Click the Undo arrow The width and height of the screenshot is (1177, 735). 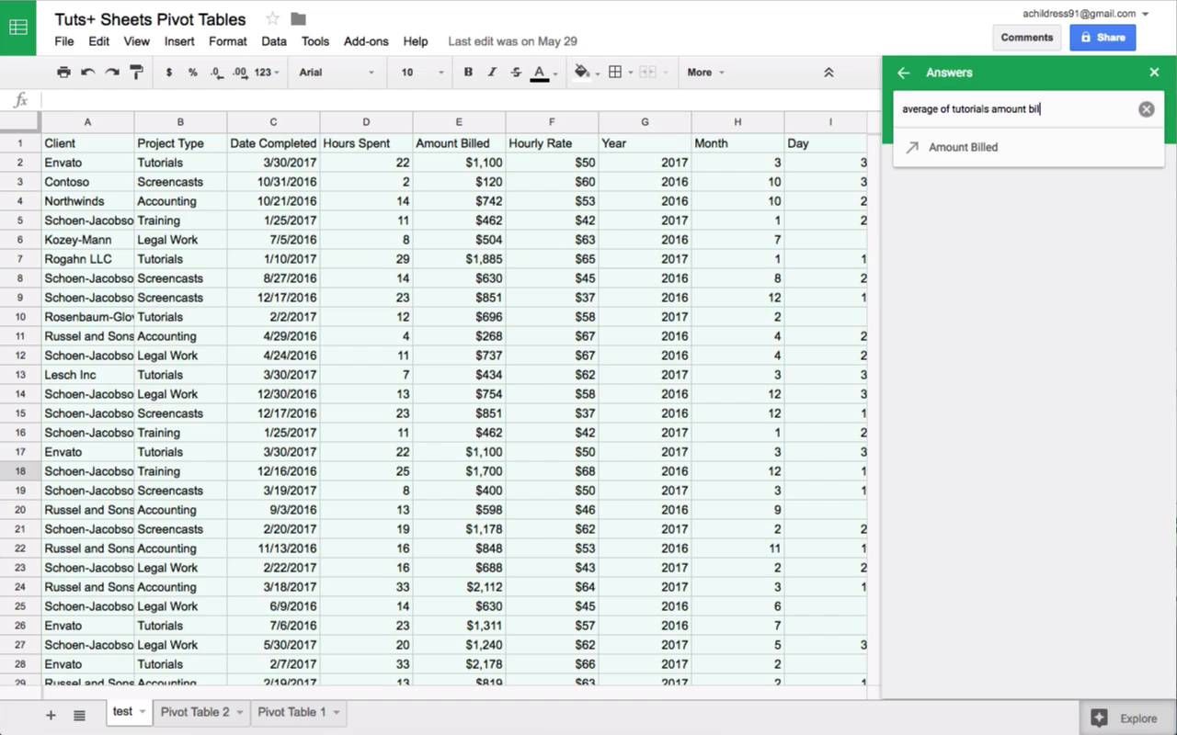point(87,72)
